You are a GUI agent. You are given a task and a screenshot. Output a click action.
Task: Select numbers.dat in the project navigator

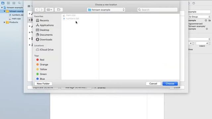pyautogui.click(x=16, y=15)
